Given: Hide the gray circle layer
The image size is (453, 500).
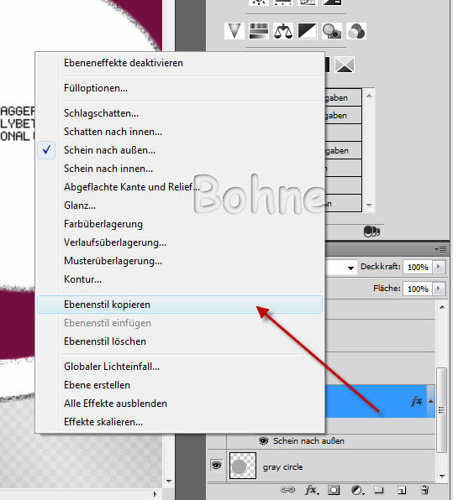Looking at the screenshot, I should [216, 466].
